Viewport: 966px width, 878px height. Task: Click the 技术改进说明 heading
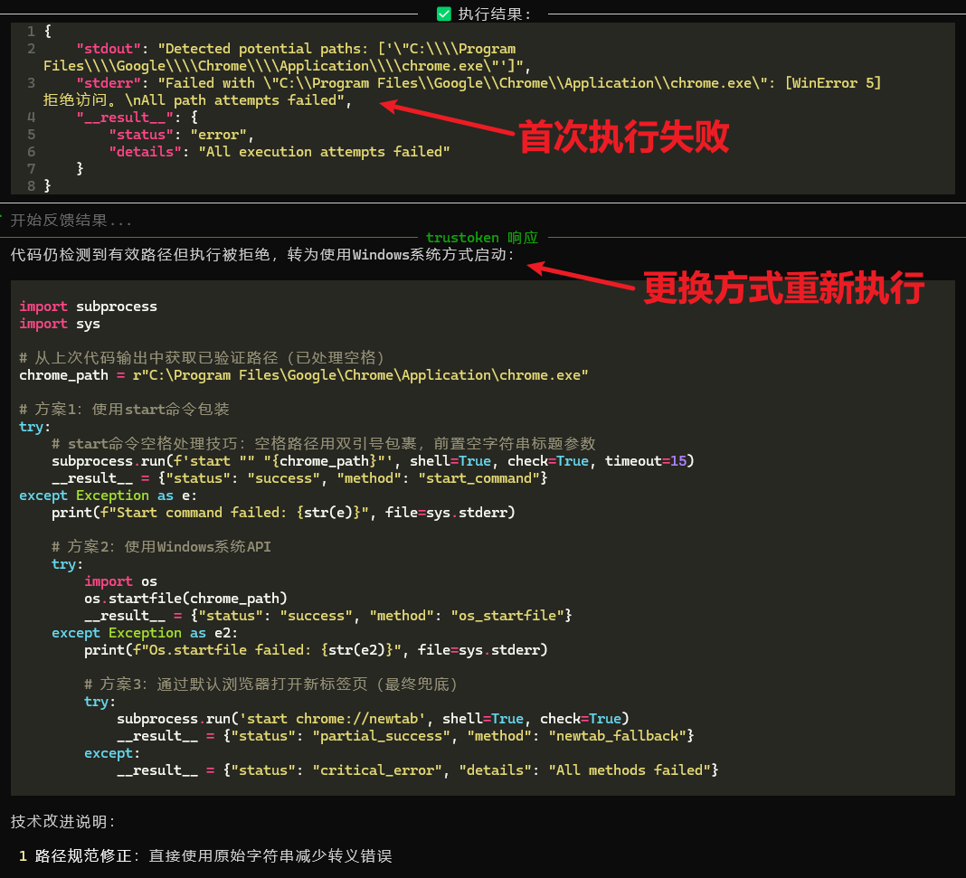tap(63, 822)
